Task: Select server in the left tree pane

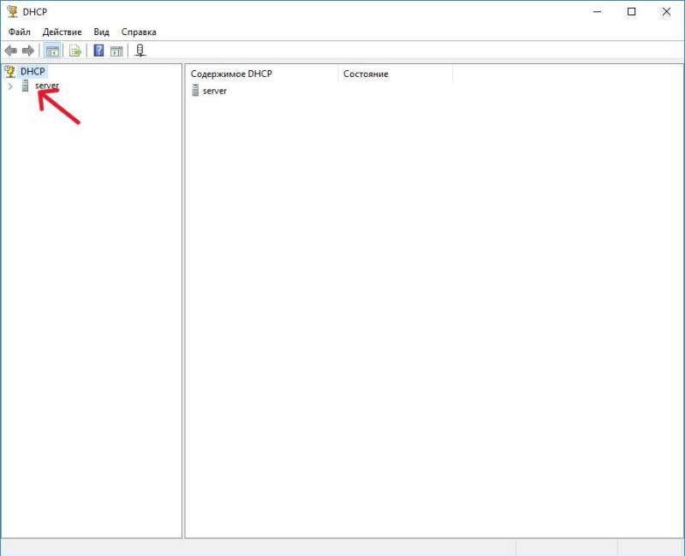Action: pyautogui.click(x=46, y=86)
